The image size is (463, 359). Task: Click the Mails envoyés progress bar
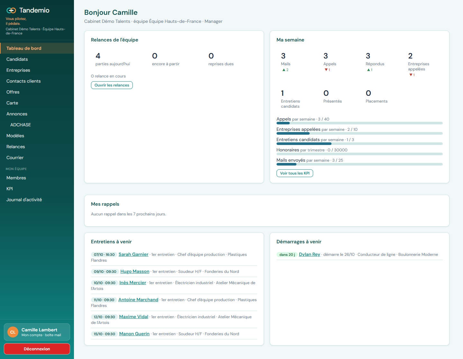point(359,164)
